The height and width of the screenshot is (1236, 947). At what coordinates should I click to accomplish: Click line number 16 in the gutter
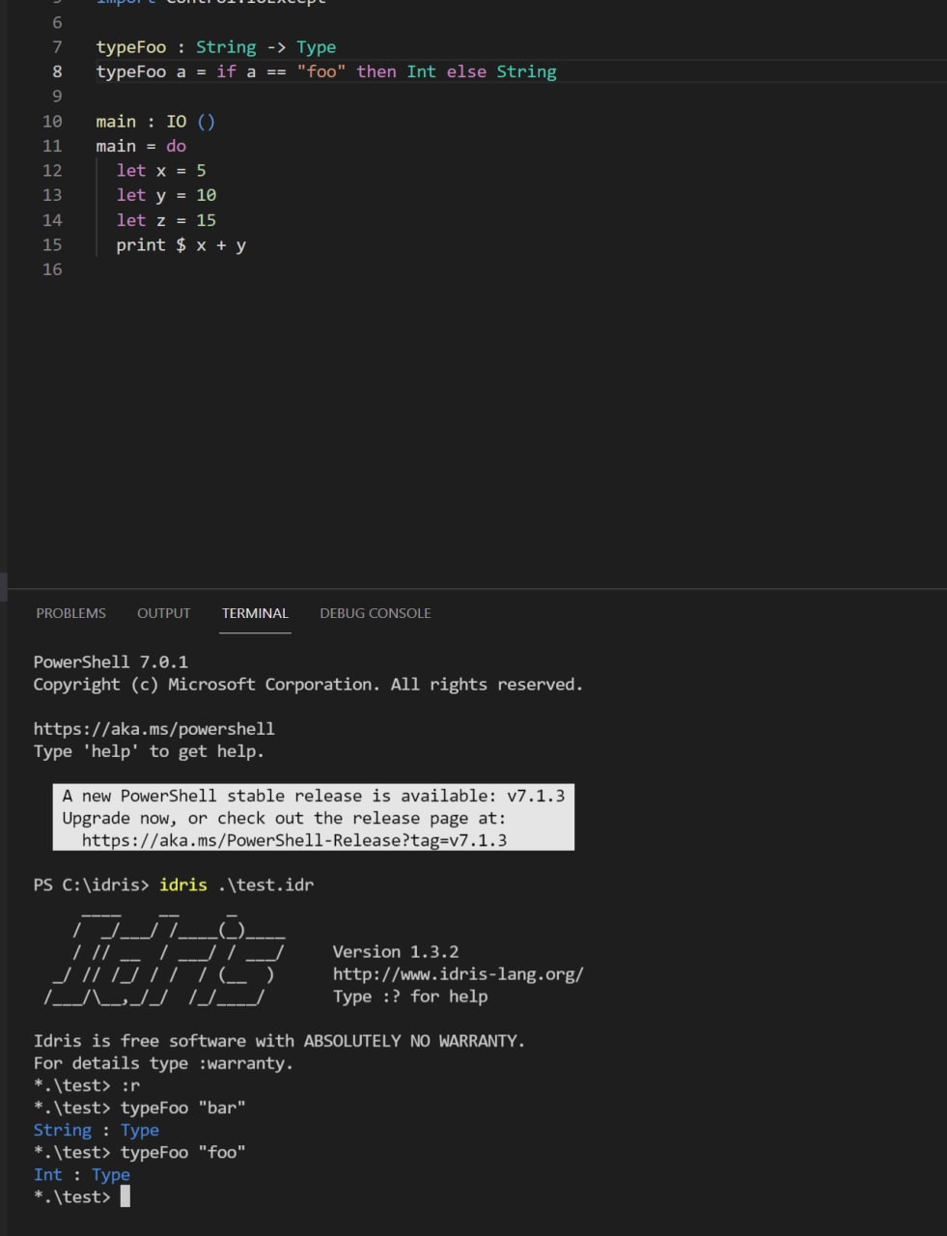tap(52, 269)
